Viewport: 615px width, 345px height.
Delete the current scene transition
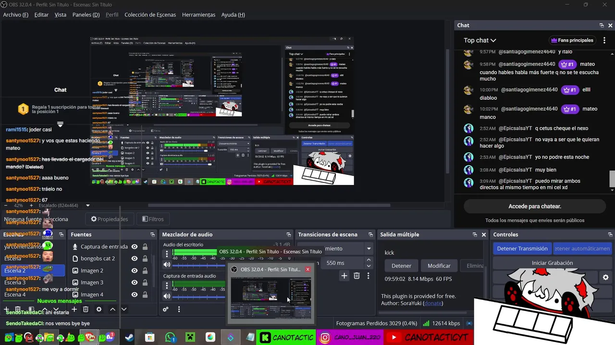click(357, 276)
